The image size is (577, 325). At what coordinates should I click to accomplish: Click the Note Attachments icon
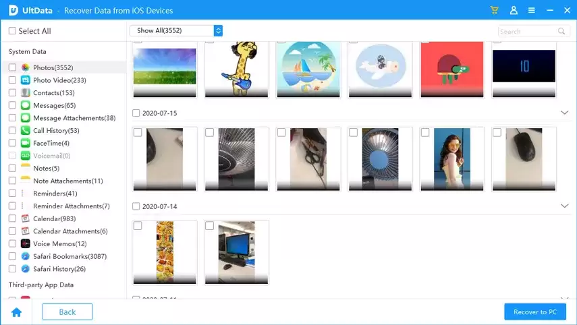(x=26, y=181)
